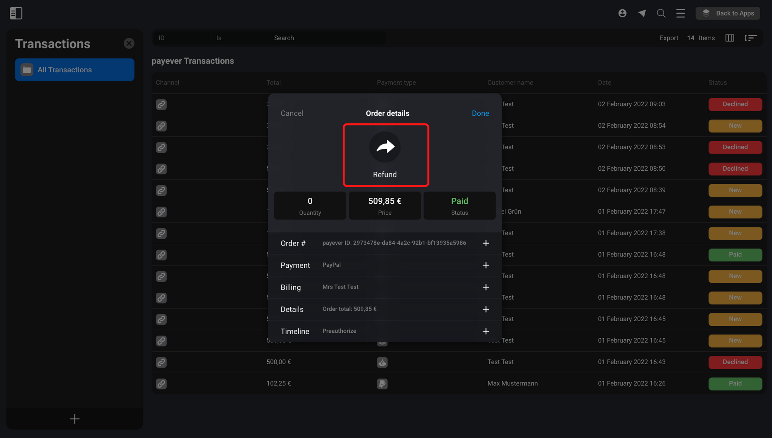This screenshot has width=772, height=438.
Task: Expand the Details order total section
Action: tap(486, 309)
